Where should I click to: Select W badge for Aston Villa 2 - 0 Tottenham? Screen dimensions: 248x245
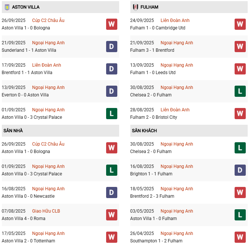(x=111, y=237)
